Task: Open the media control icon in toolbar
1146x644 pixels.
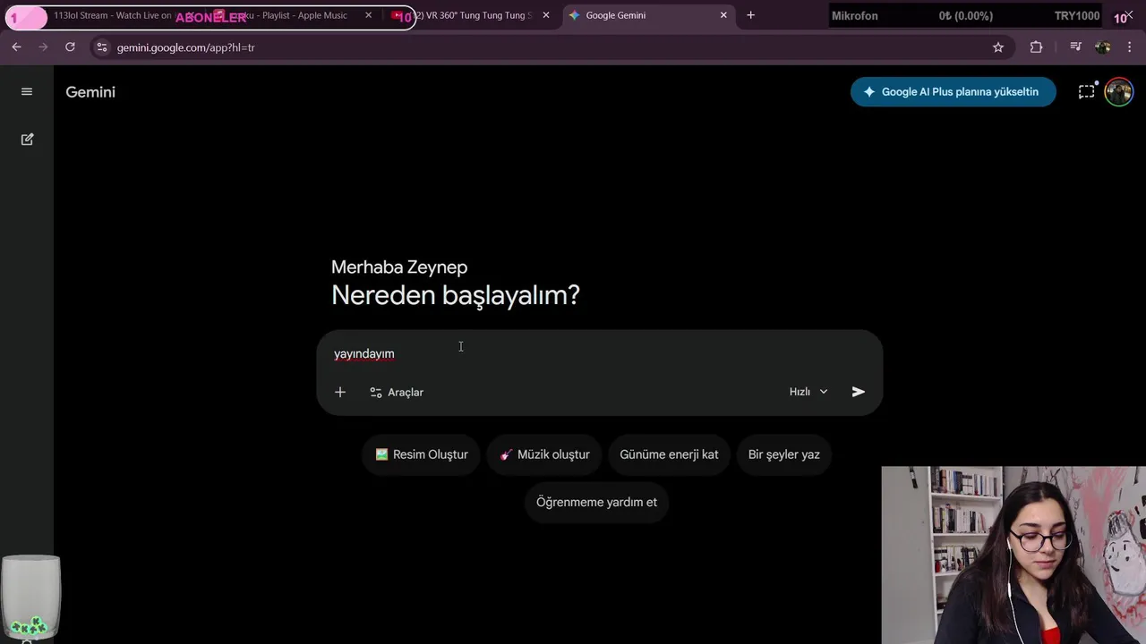Action: [1075, 47]
